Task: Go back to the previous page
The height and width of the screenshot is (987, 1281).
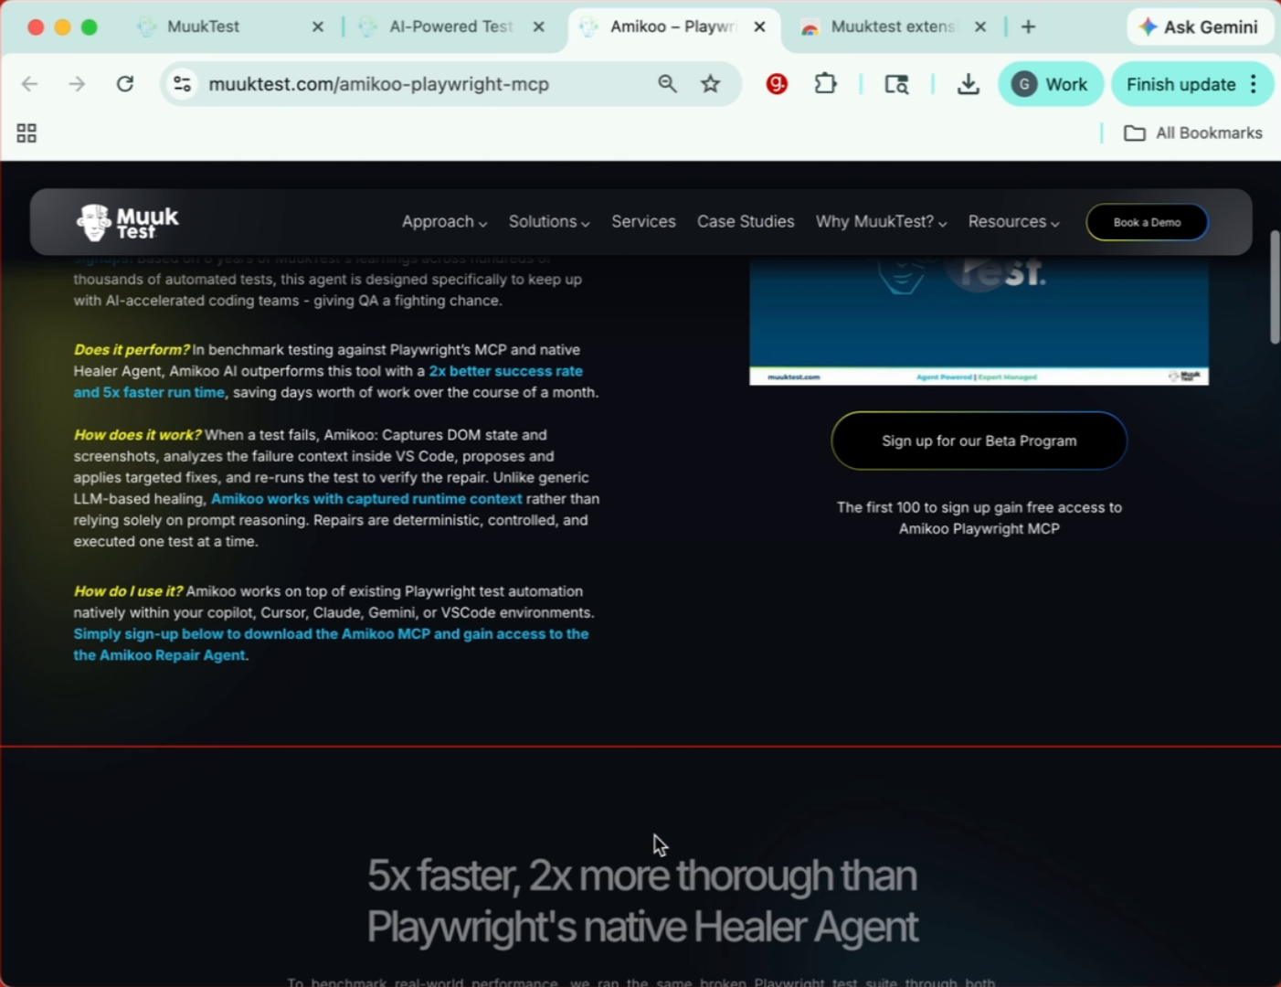Action: click(x=29, y=84)
